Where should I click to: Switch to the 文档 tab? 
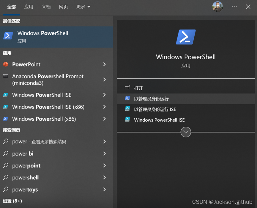pos(46,7)
